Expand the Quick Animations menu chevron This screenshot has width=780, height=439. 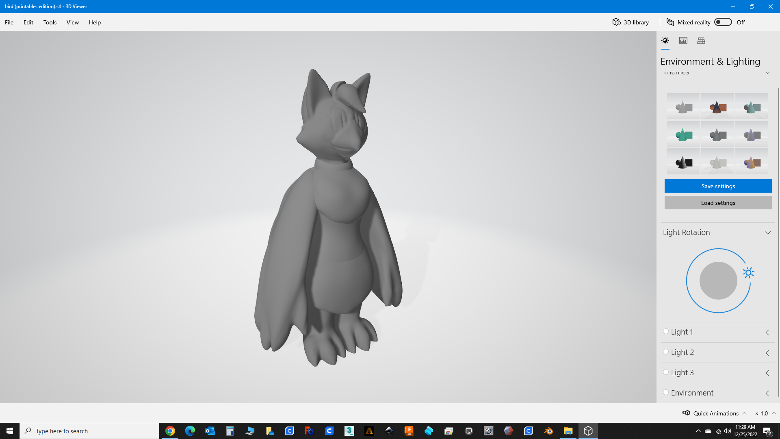[x=745, y=413]
